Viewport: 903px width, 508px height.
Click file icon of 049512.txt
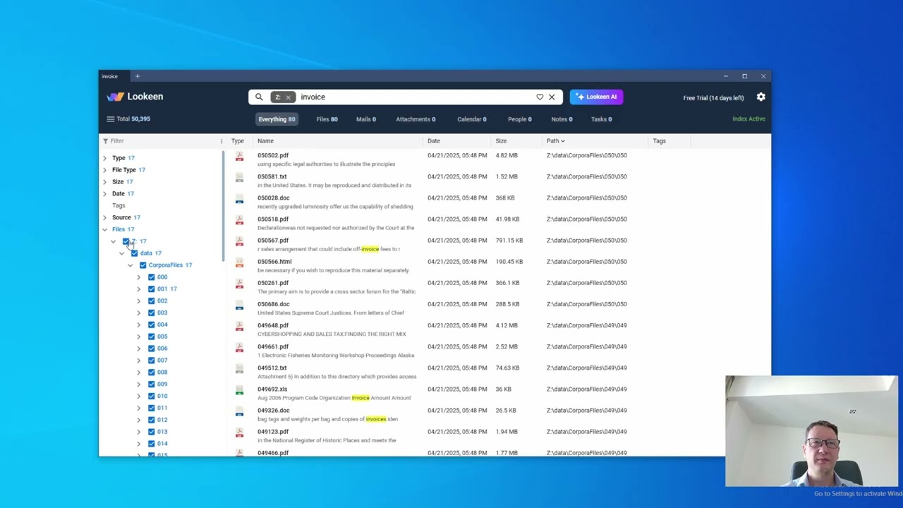click(239, 369)
